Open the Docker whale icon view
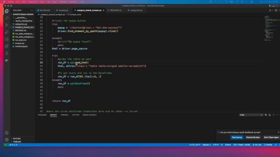Image resolution: width=280 pixels, height=157 pixels. (x=7, y=60)
